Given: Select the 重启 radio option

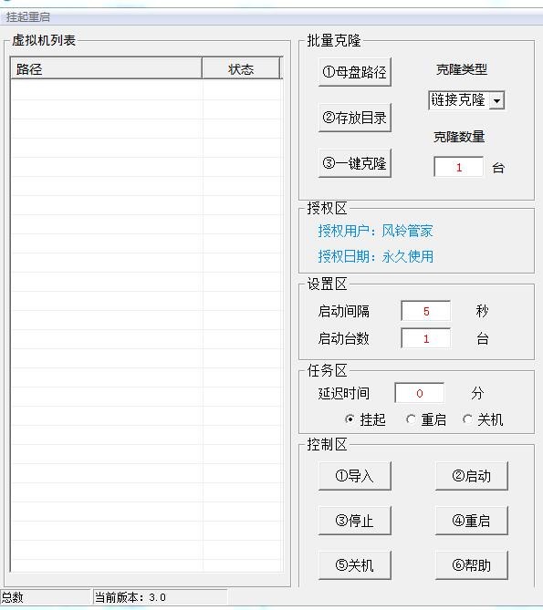Looking at the screenshot, I should click(x=426, y=419).
